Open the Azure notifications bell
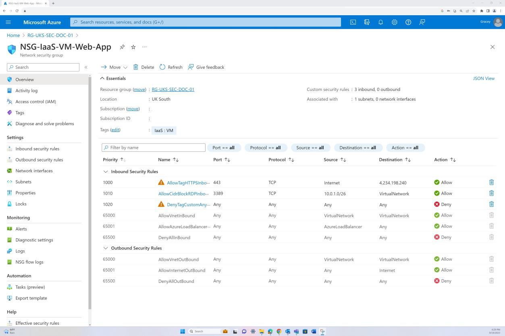The image size is (505, 336). click(x=380, y=22)
